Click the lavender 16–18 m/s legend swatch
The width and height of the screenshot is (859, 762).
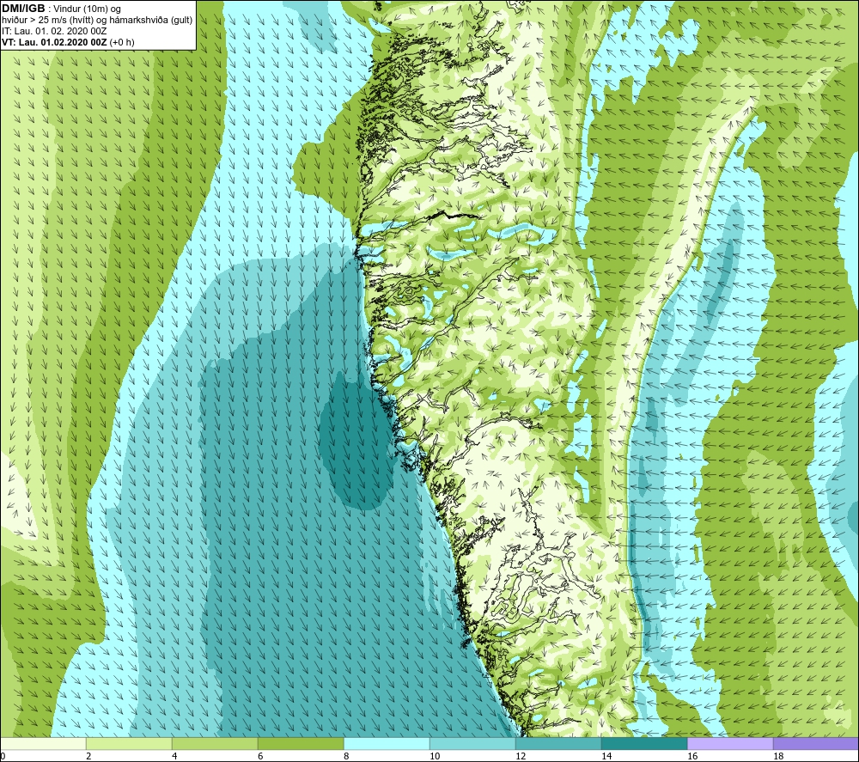tap(730, 743)
